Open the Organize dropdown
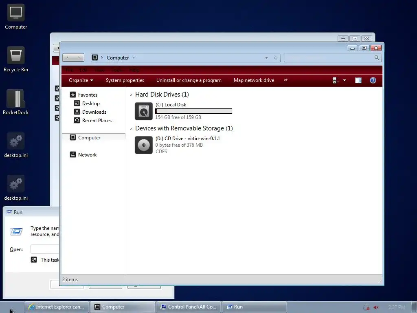417x313 pixels. click(81, 80)
